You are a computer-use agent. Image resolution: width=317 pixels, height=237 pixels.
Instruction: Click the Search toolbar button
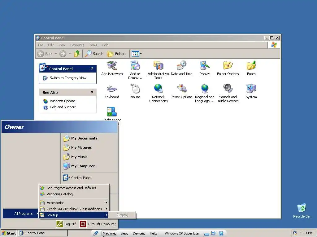click(94, 54)
